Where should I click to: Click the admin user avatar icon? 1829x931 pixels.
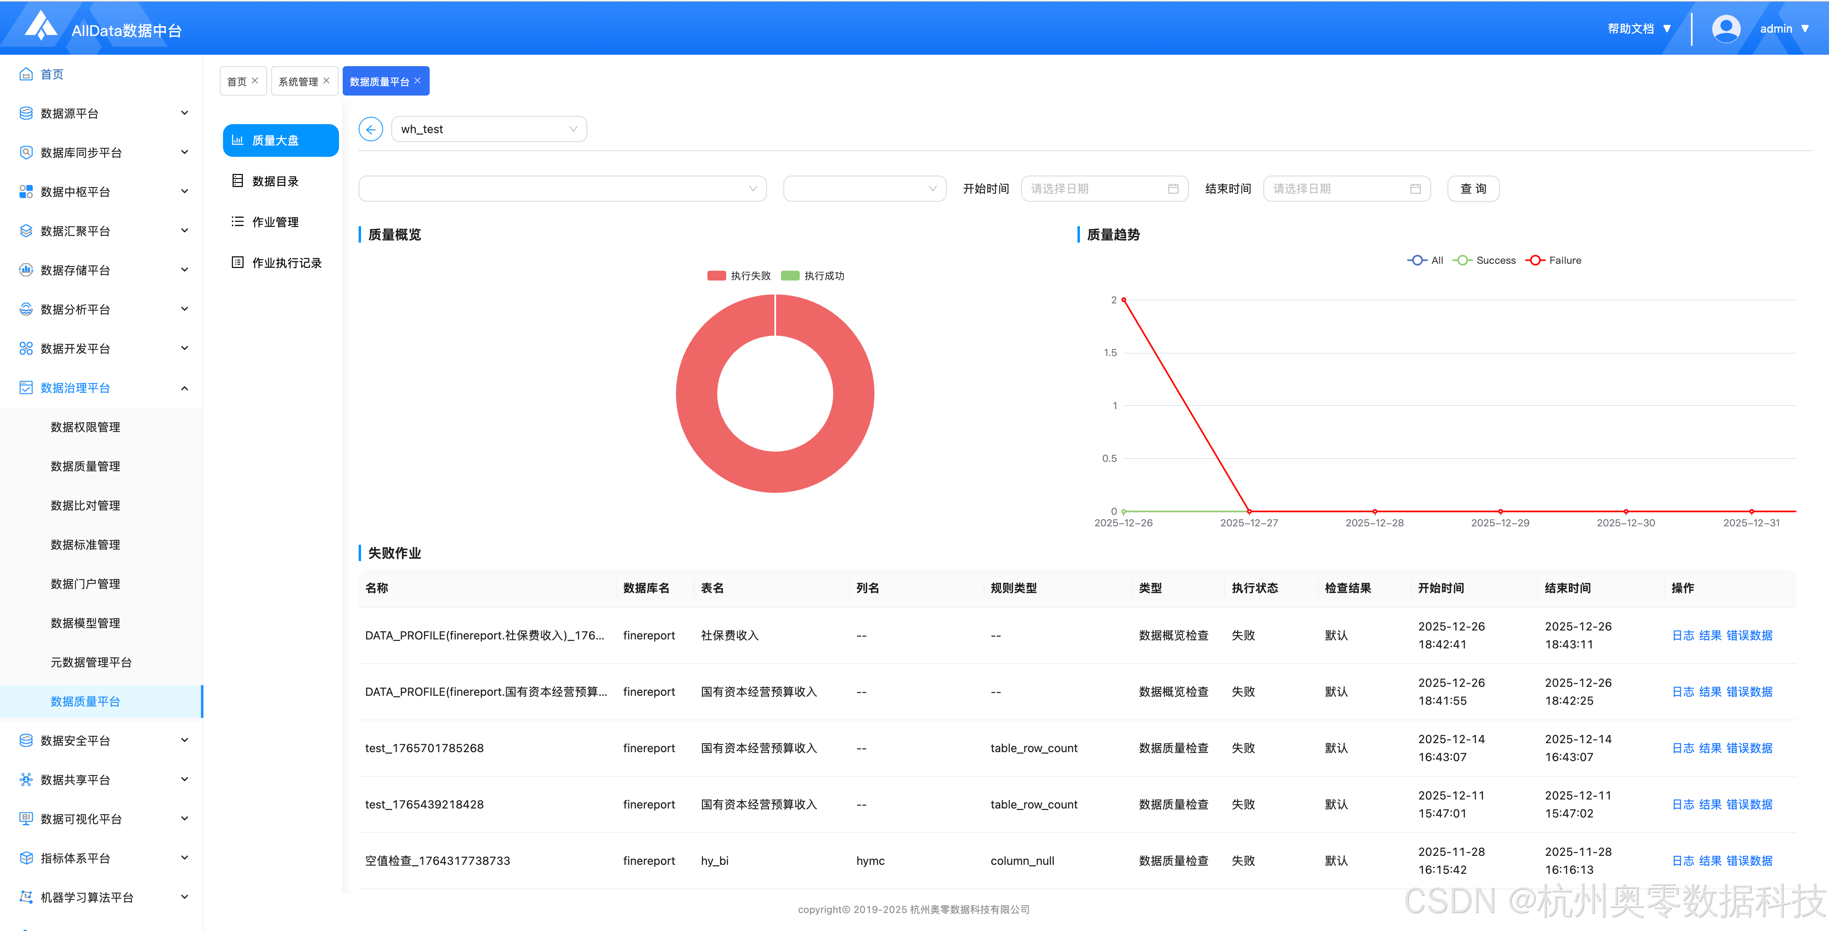click(x=1725, y=29)
